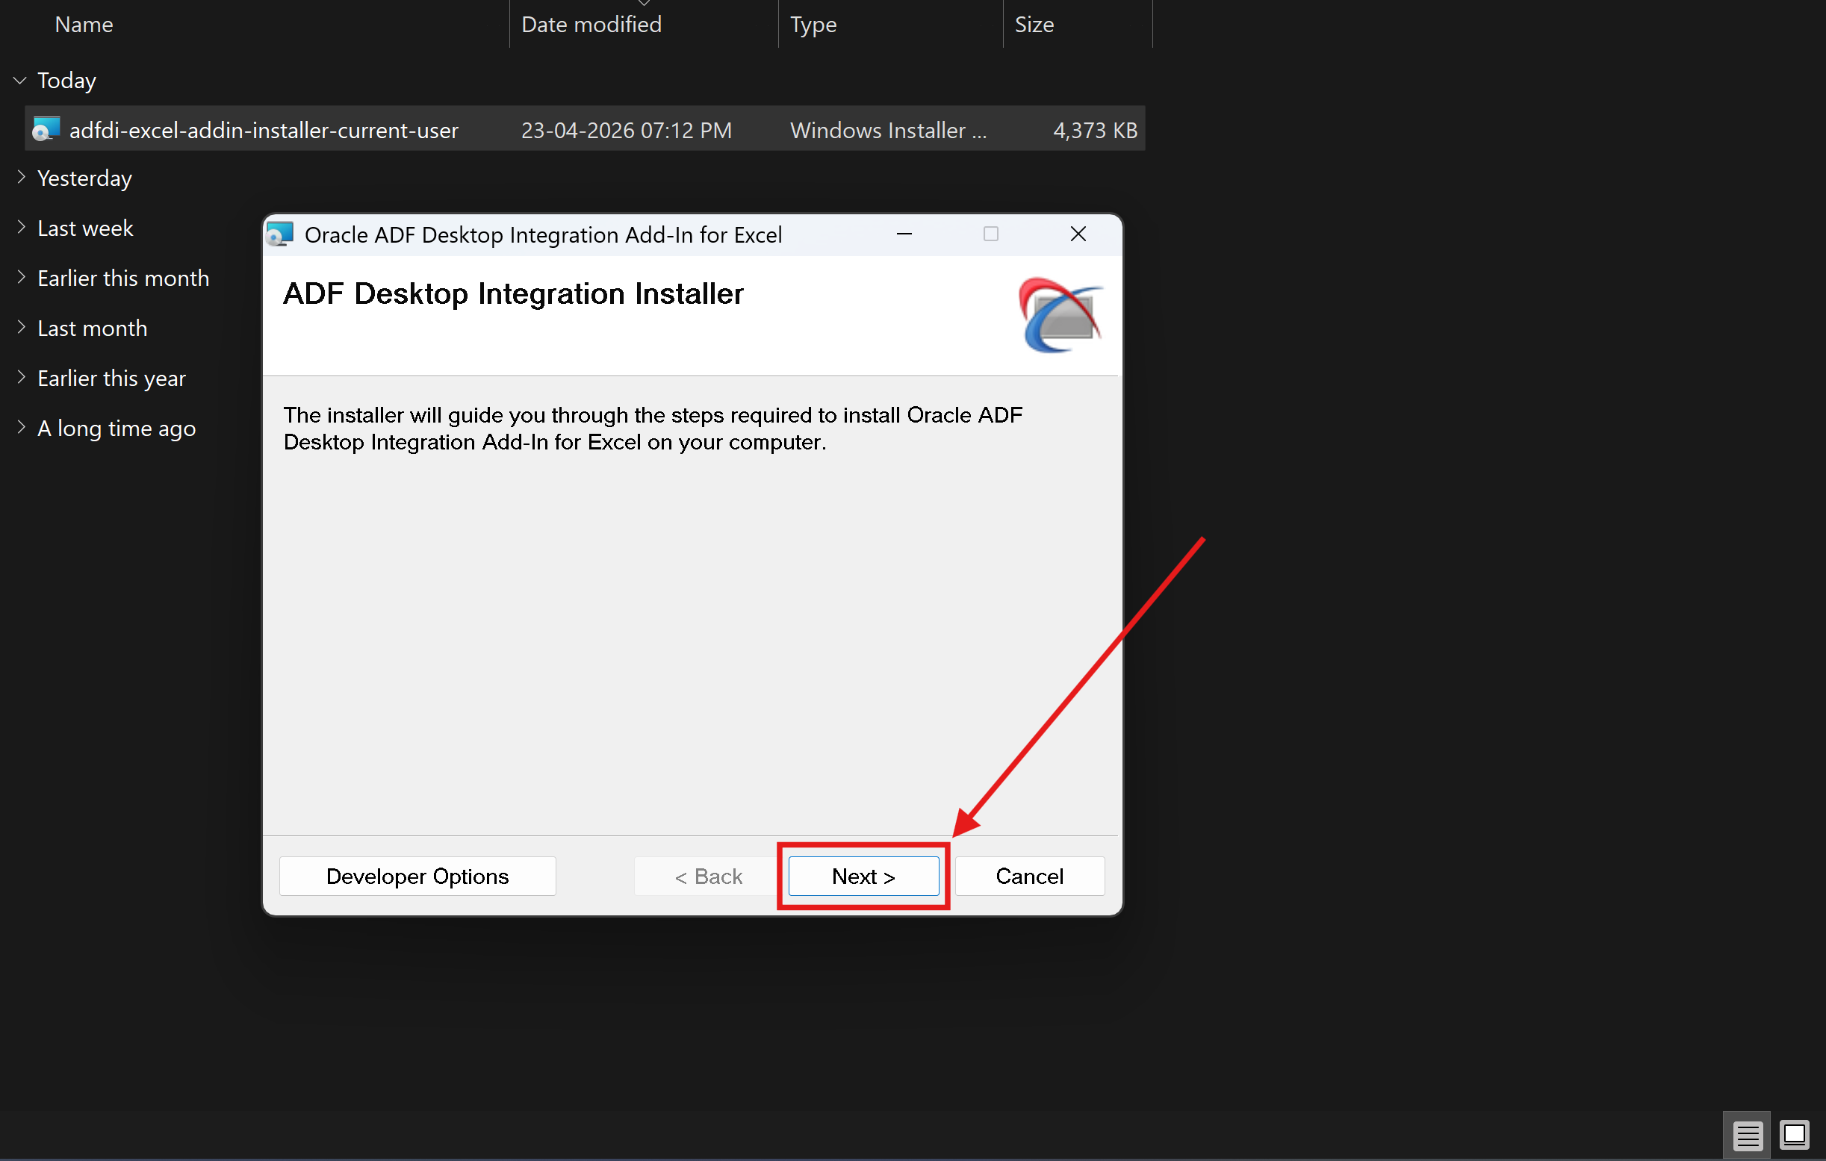Expand the Yesterday group
This screenshot has height=1161, width=1826.
tap(20, 178)
